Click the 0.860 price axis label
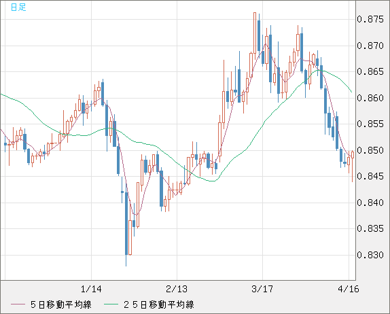The width and height of the screenshot is (390, 314). point(370,98)
